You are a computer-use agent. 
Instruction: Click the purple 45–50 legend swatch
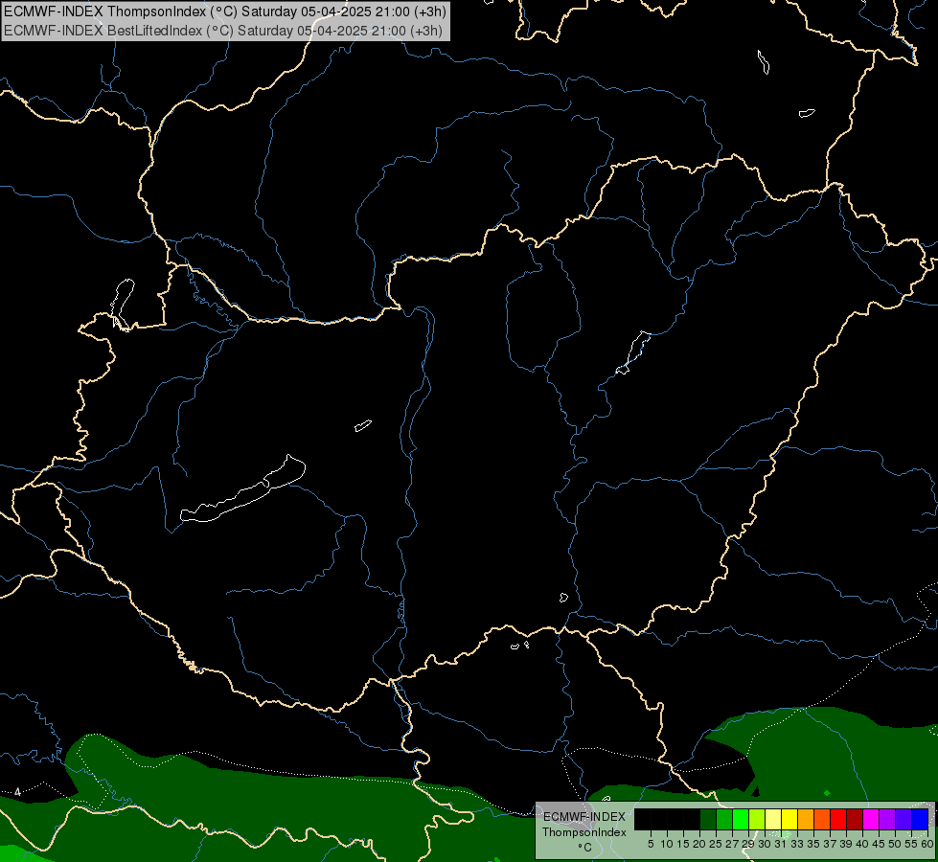tap(888, 819)
